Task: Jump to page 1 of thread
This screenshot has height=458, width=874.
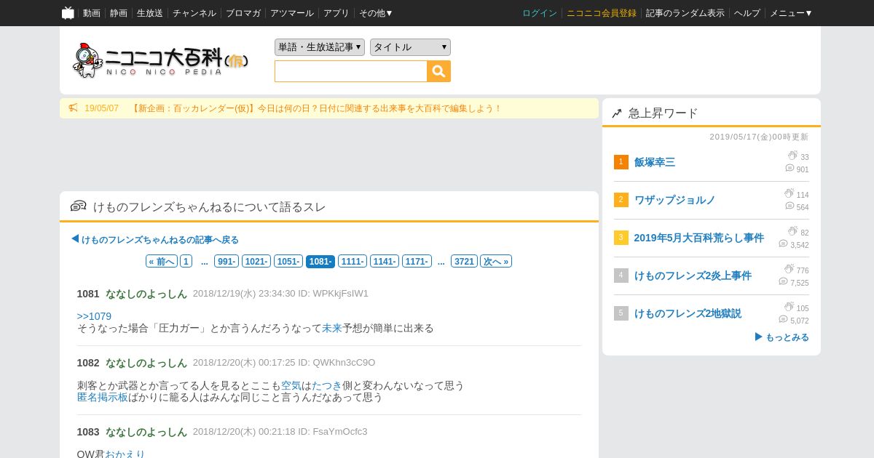Action: tap(186, 262)
